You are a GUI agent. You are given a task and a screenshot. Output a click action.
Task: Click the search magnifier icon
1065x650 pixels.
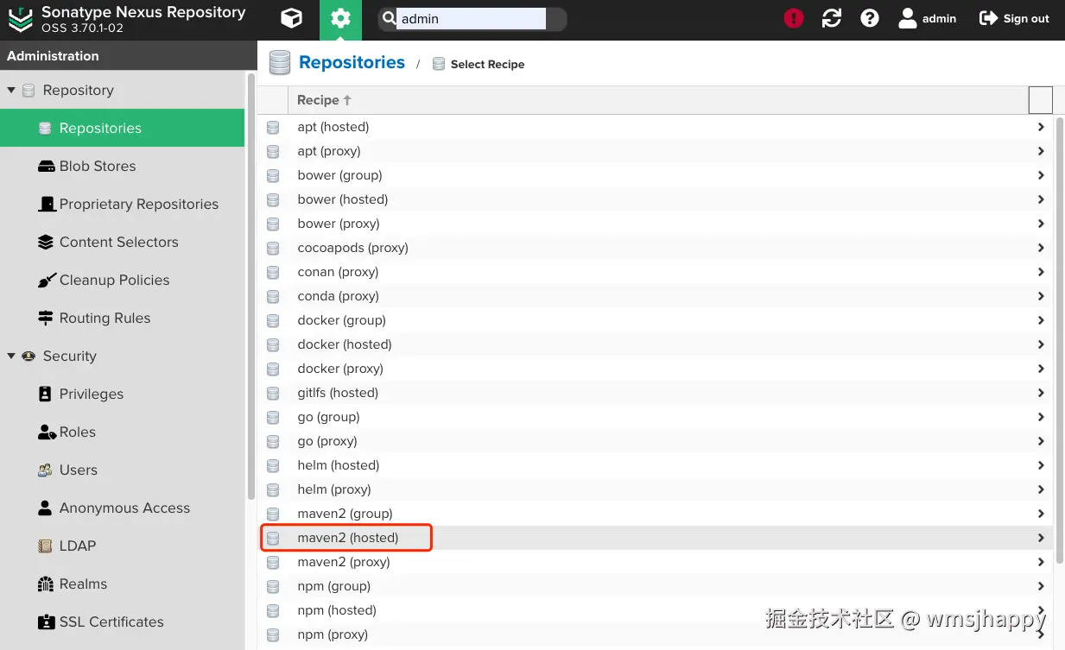click(x=389, y=18)
